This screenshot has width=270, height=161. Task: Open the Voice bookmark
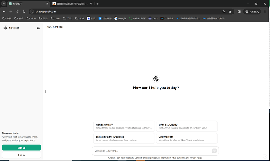(137, 18)
